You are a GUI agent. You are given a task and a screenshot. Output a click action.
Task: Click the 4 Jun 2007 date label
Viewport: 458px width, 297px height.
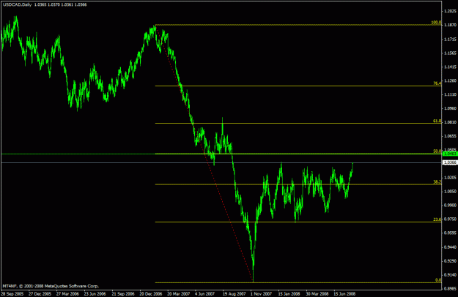coord(205,294)
